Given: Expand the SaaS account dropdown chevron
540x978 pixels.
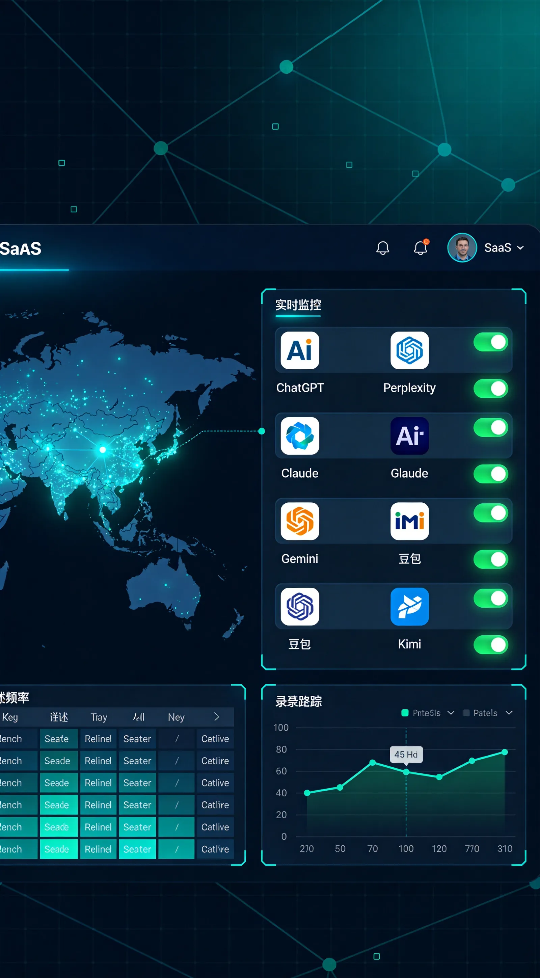Looking at the screenshot, I should [x=520, y=248].
